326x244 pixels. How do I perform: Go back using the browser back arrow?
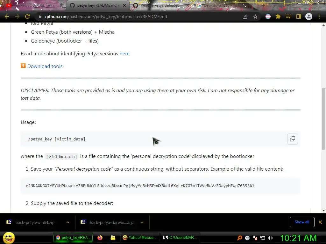pos(7,17)
